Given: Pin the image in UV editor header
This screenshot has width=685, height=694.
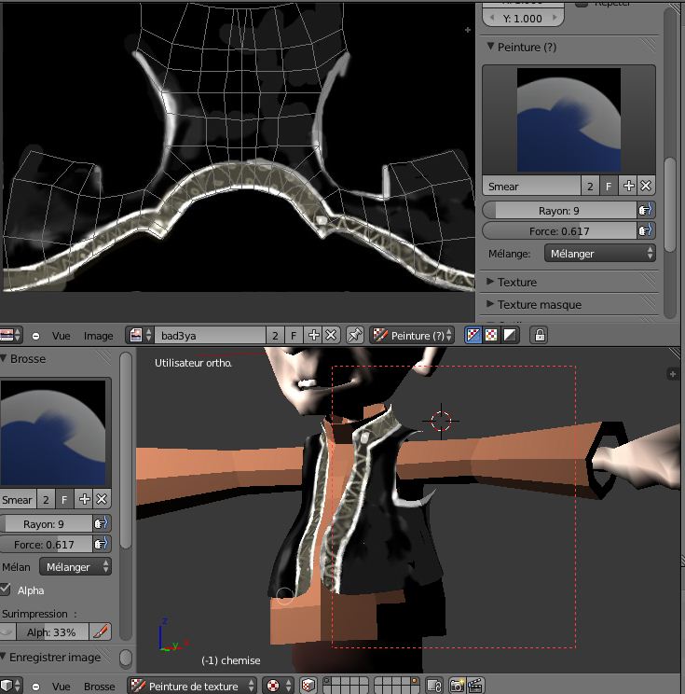Looking at the screenshot, I should 354,335.
